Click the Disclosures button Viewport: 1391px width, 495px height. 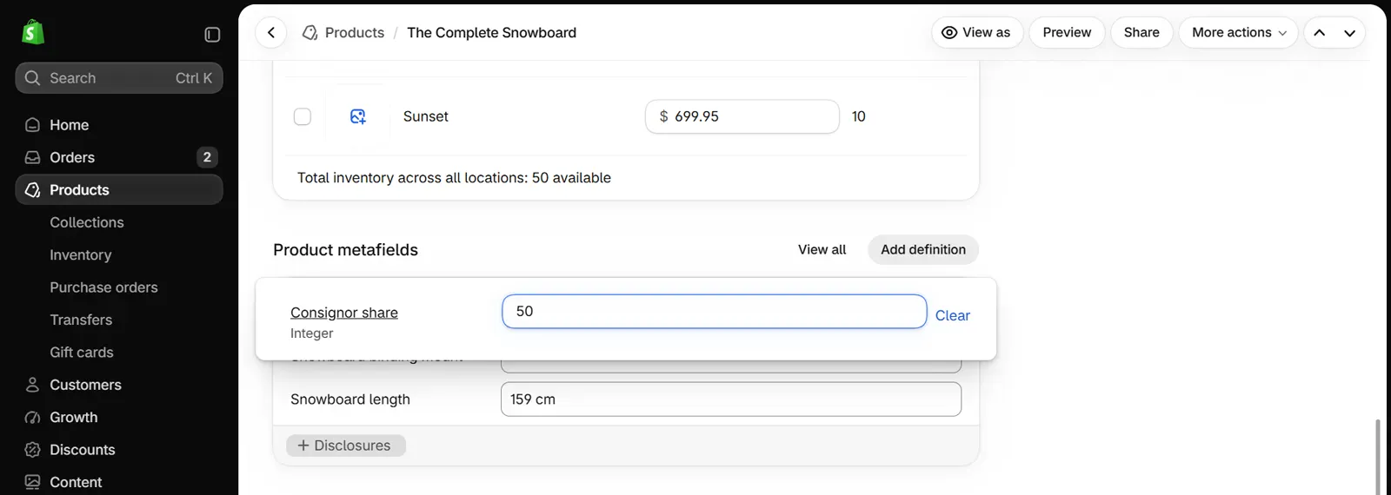click(346, 445)
